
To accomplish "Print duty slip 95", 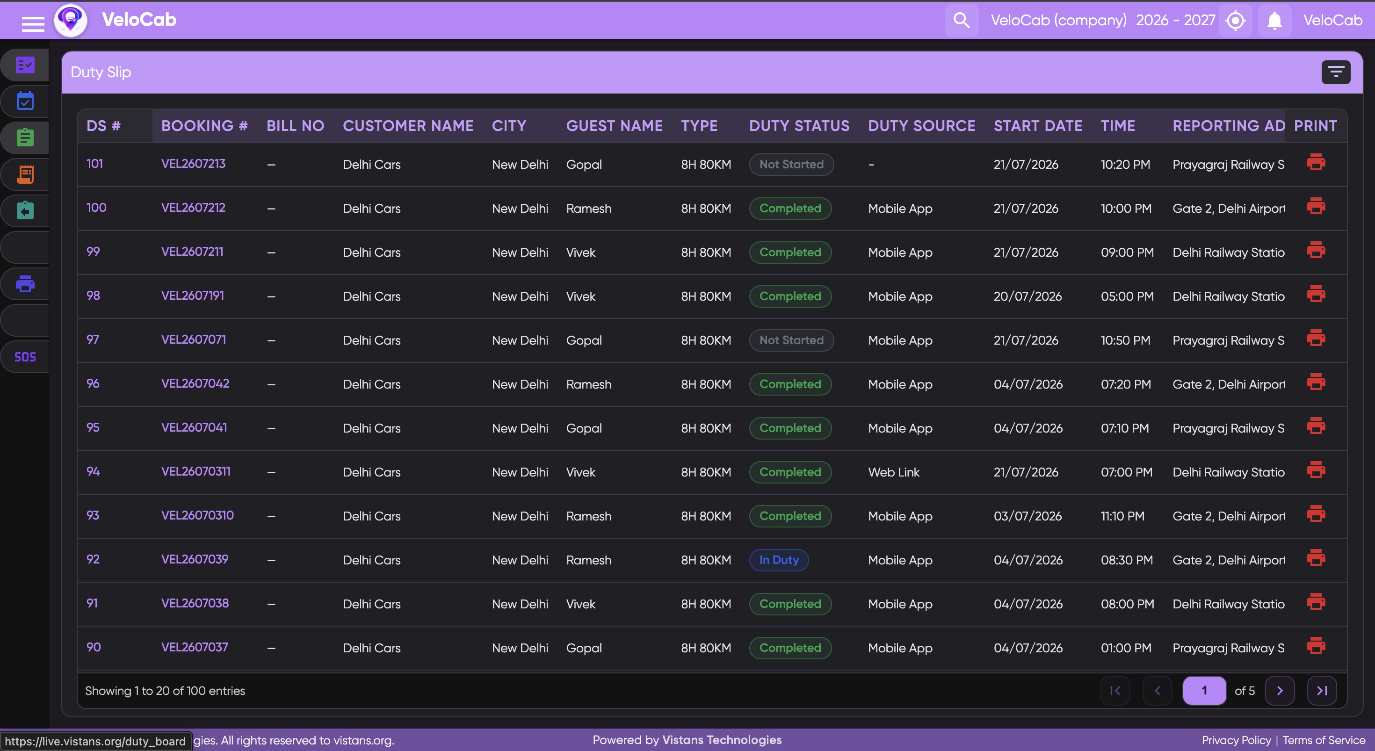I will [1315, 426].
